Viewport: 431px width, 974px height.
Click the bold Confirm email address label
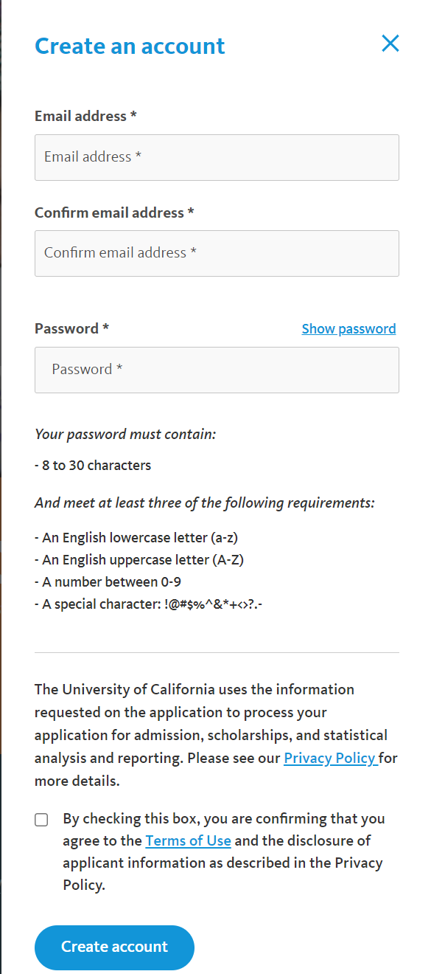point(114,213)
